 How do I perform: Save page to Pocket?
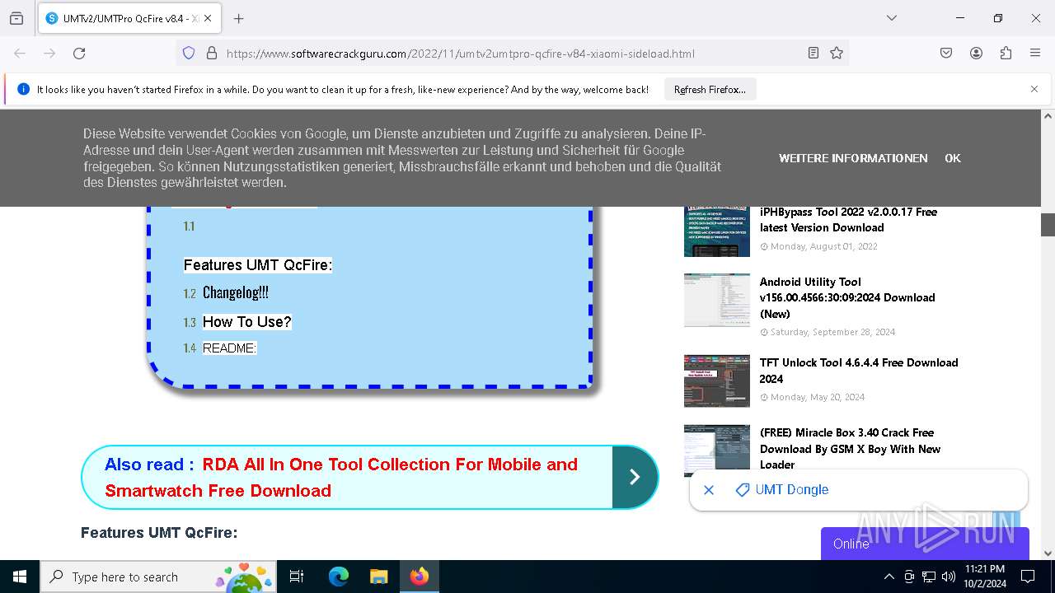(x=946, y=53)
